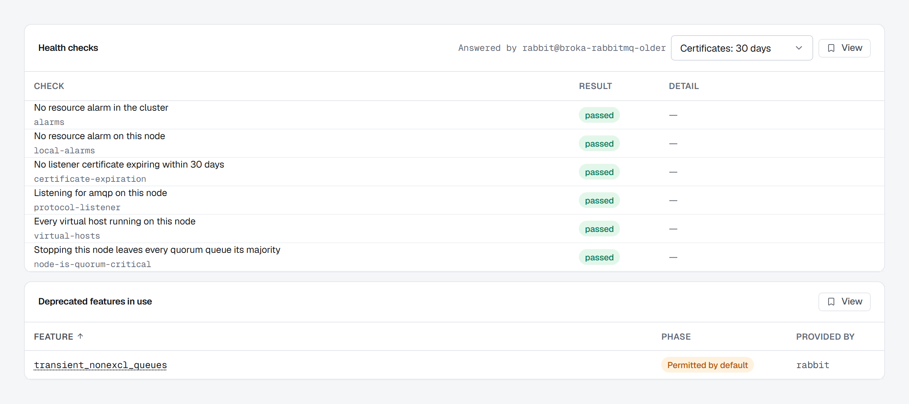Click the View button in Deprecated features
909x404 pixels.
coord(844,302)
